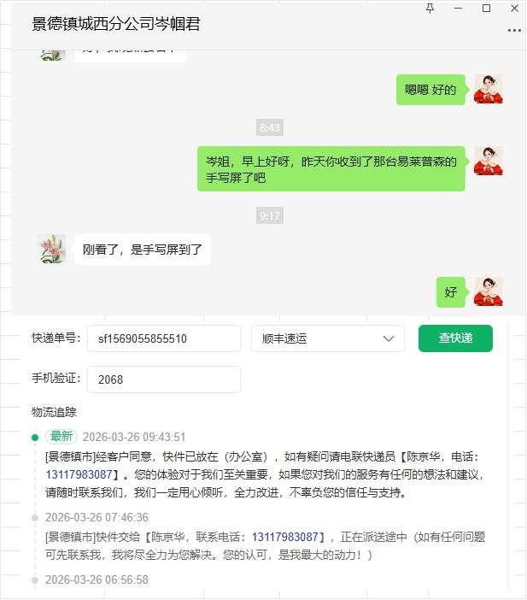This screenshot has height=600, width=527.
Task: Click the chevron arrow in courier selector
Action: coord(388,338)
